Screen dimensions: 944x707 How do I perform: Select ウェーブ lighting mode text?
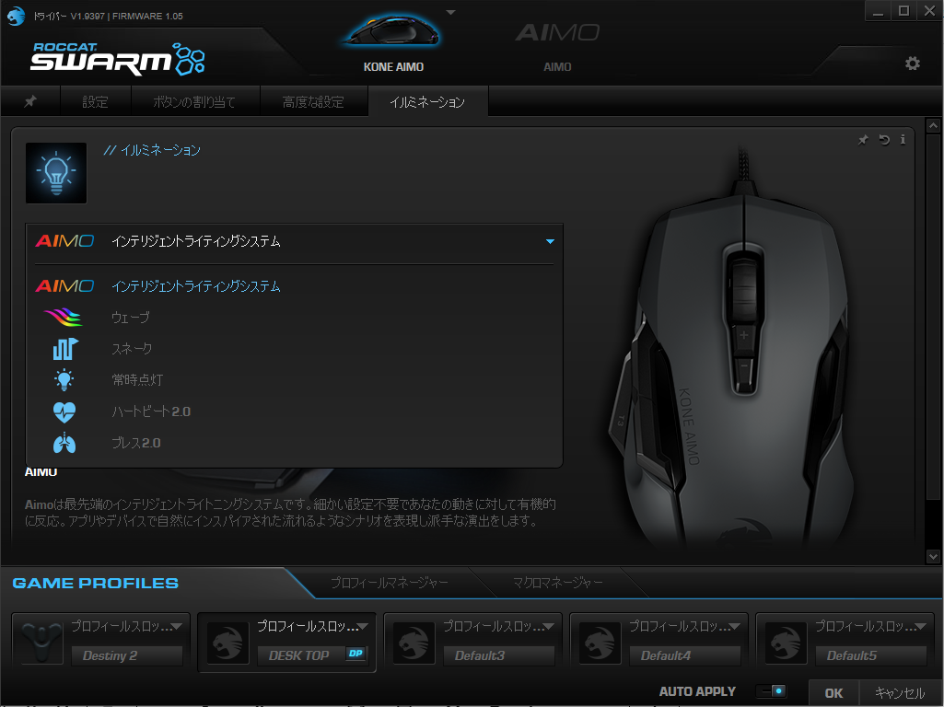pos(131,317)
